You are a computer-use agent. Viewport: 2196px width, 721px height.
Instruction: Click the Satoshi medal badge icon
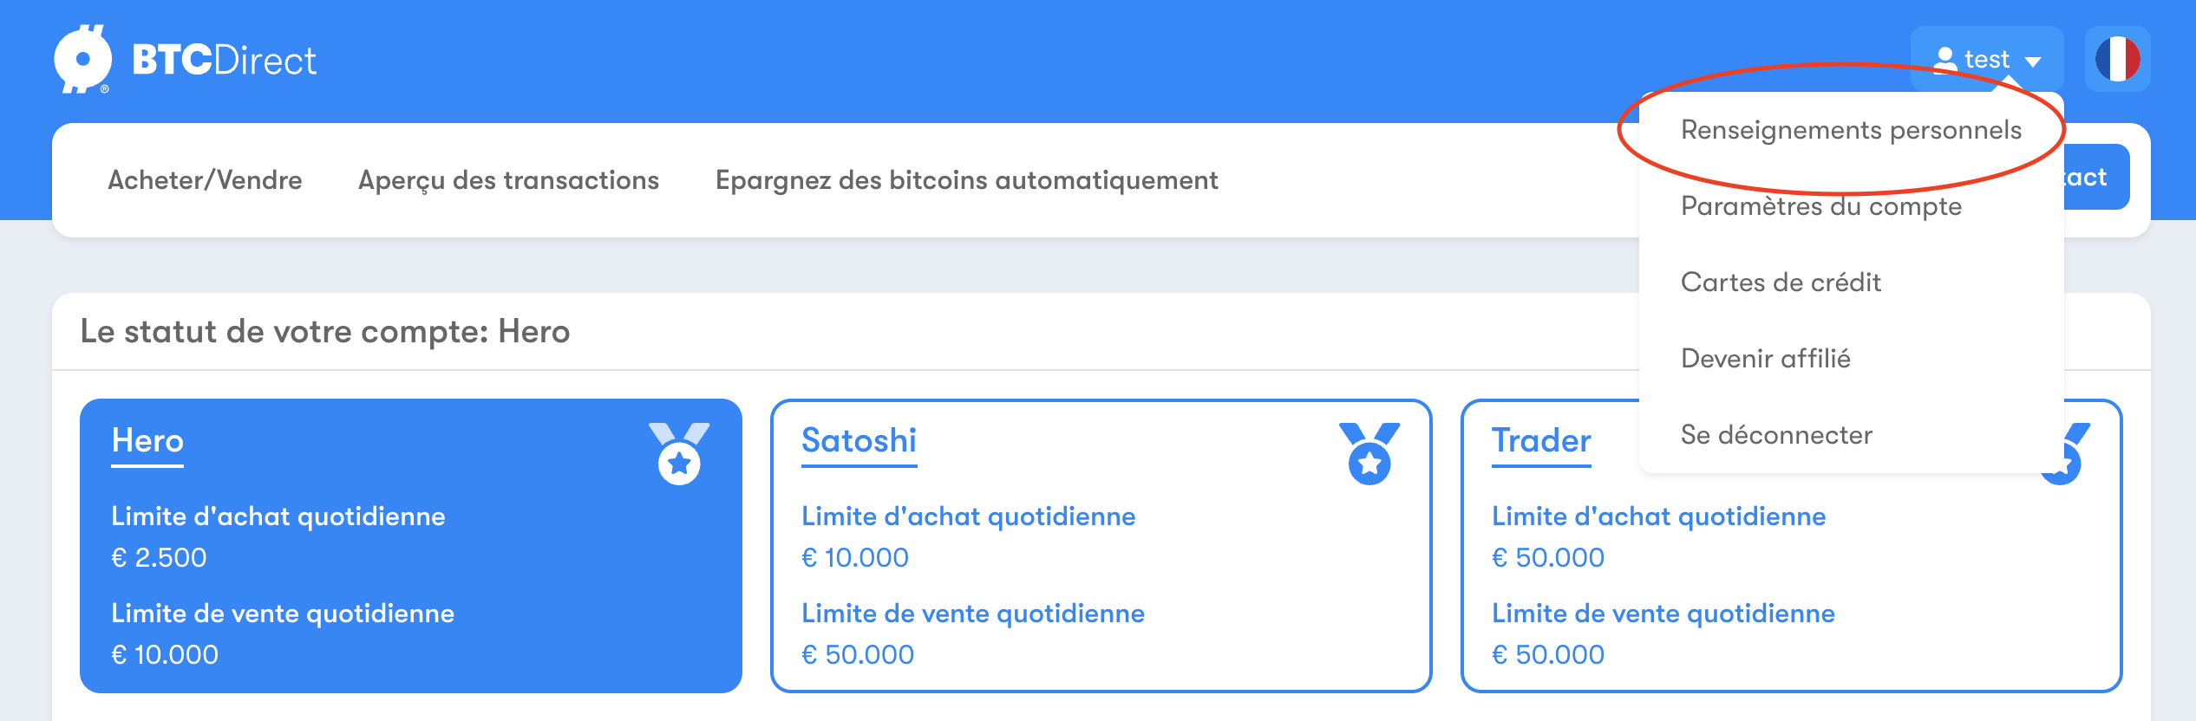1369,453
